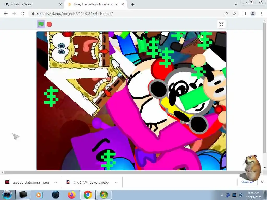The height and width of the screenshot is (200, 267).
Task: Open options arrow for Img0 webp download
Action: (x=116, y=182)
